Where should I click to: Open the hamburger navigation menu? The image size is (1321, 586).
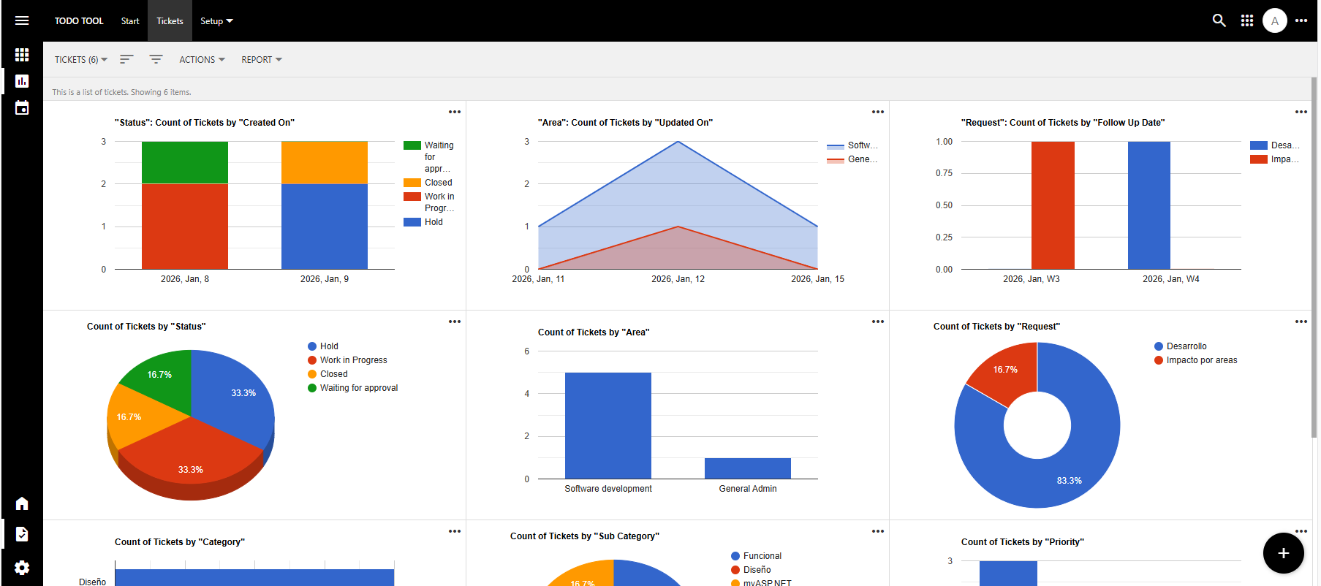[22, 20]
